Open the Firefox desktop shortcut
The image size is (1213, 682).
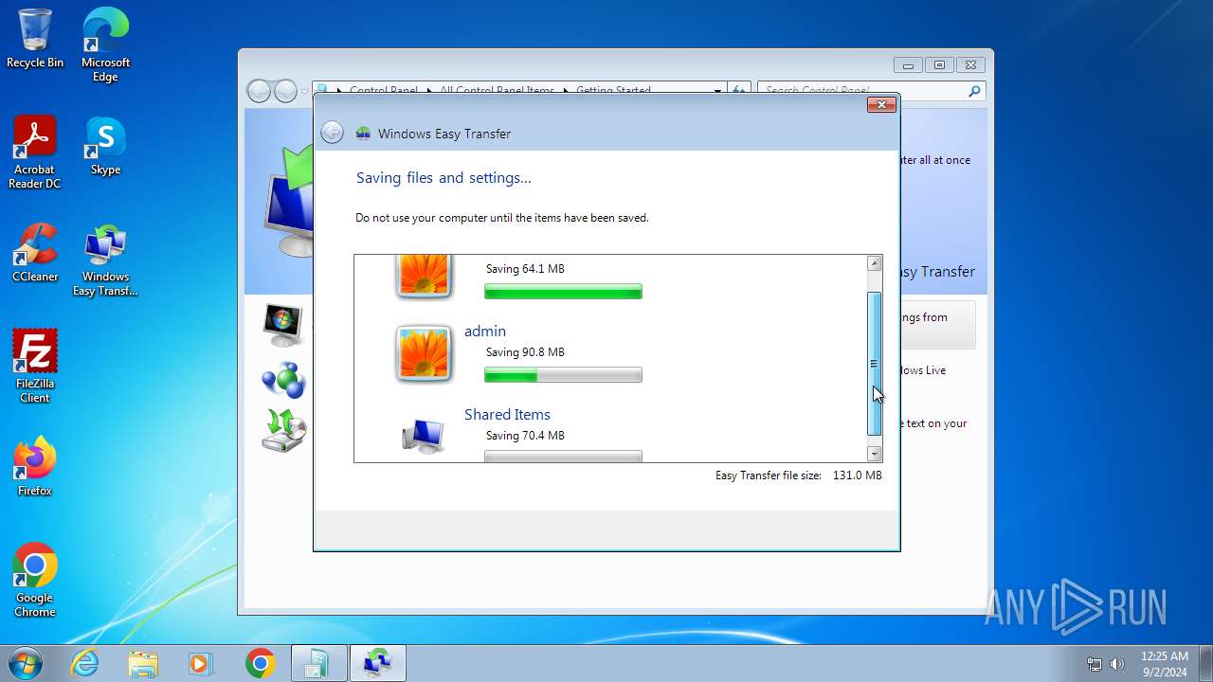point(35,467)
